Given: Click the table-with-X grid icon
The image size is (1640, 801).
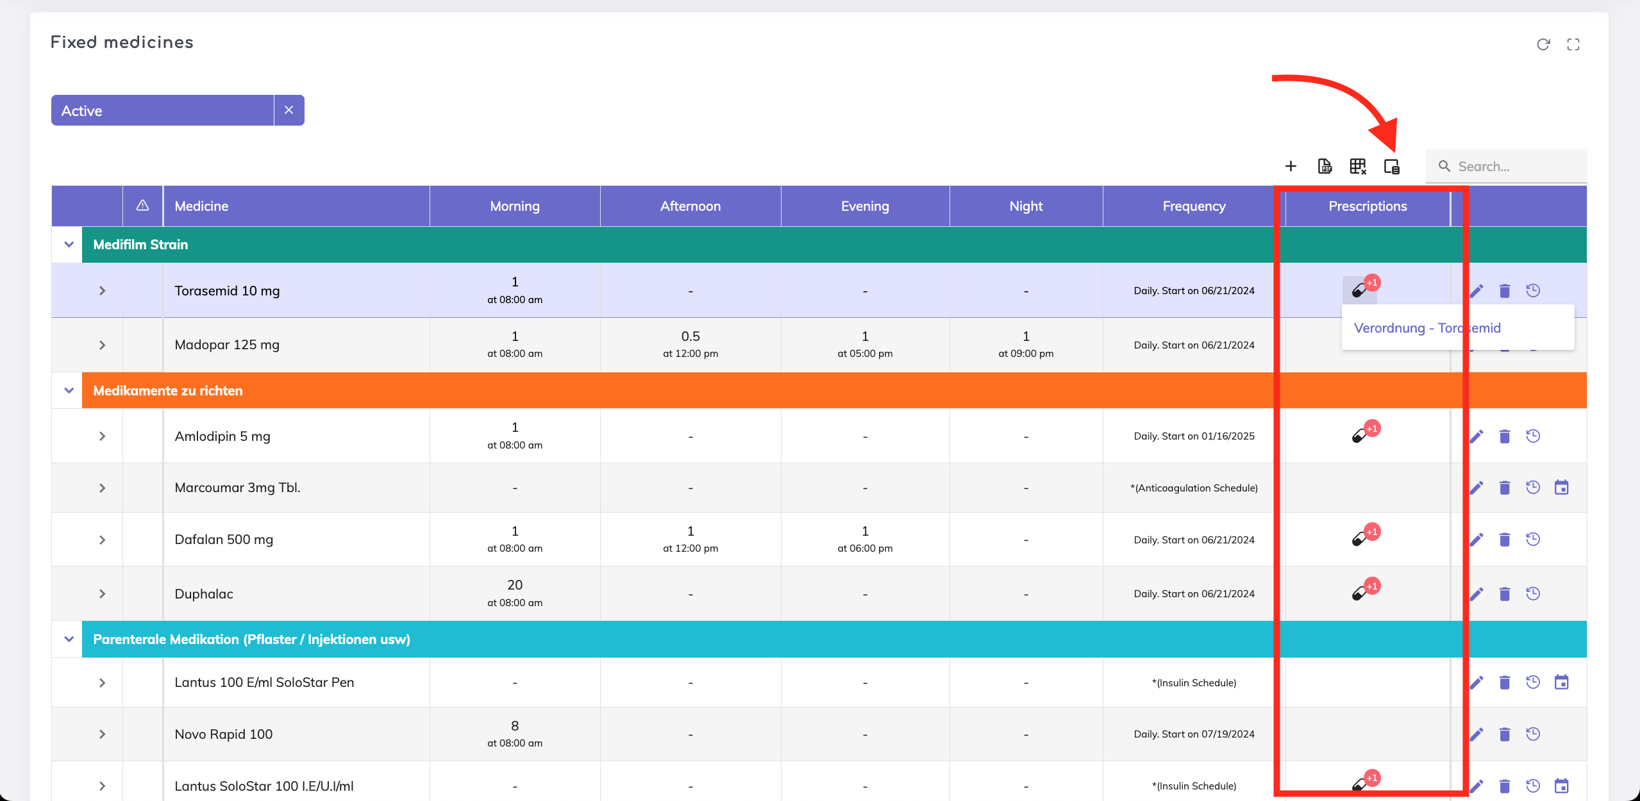Looking at the screenshot, I should [x=1358, y=167].
